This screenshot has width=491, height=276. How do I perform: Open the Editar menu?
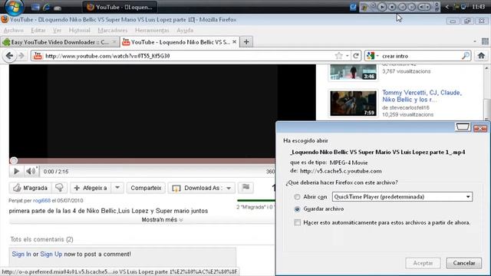tap(38, 31)
